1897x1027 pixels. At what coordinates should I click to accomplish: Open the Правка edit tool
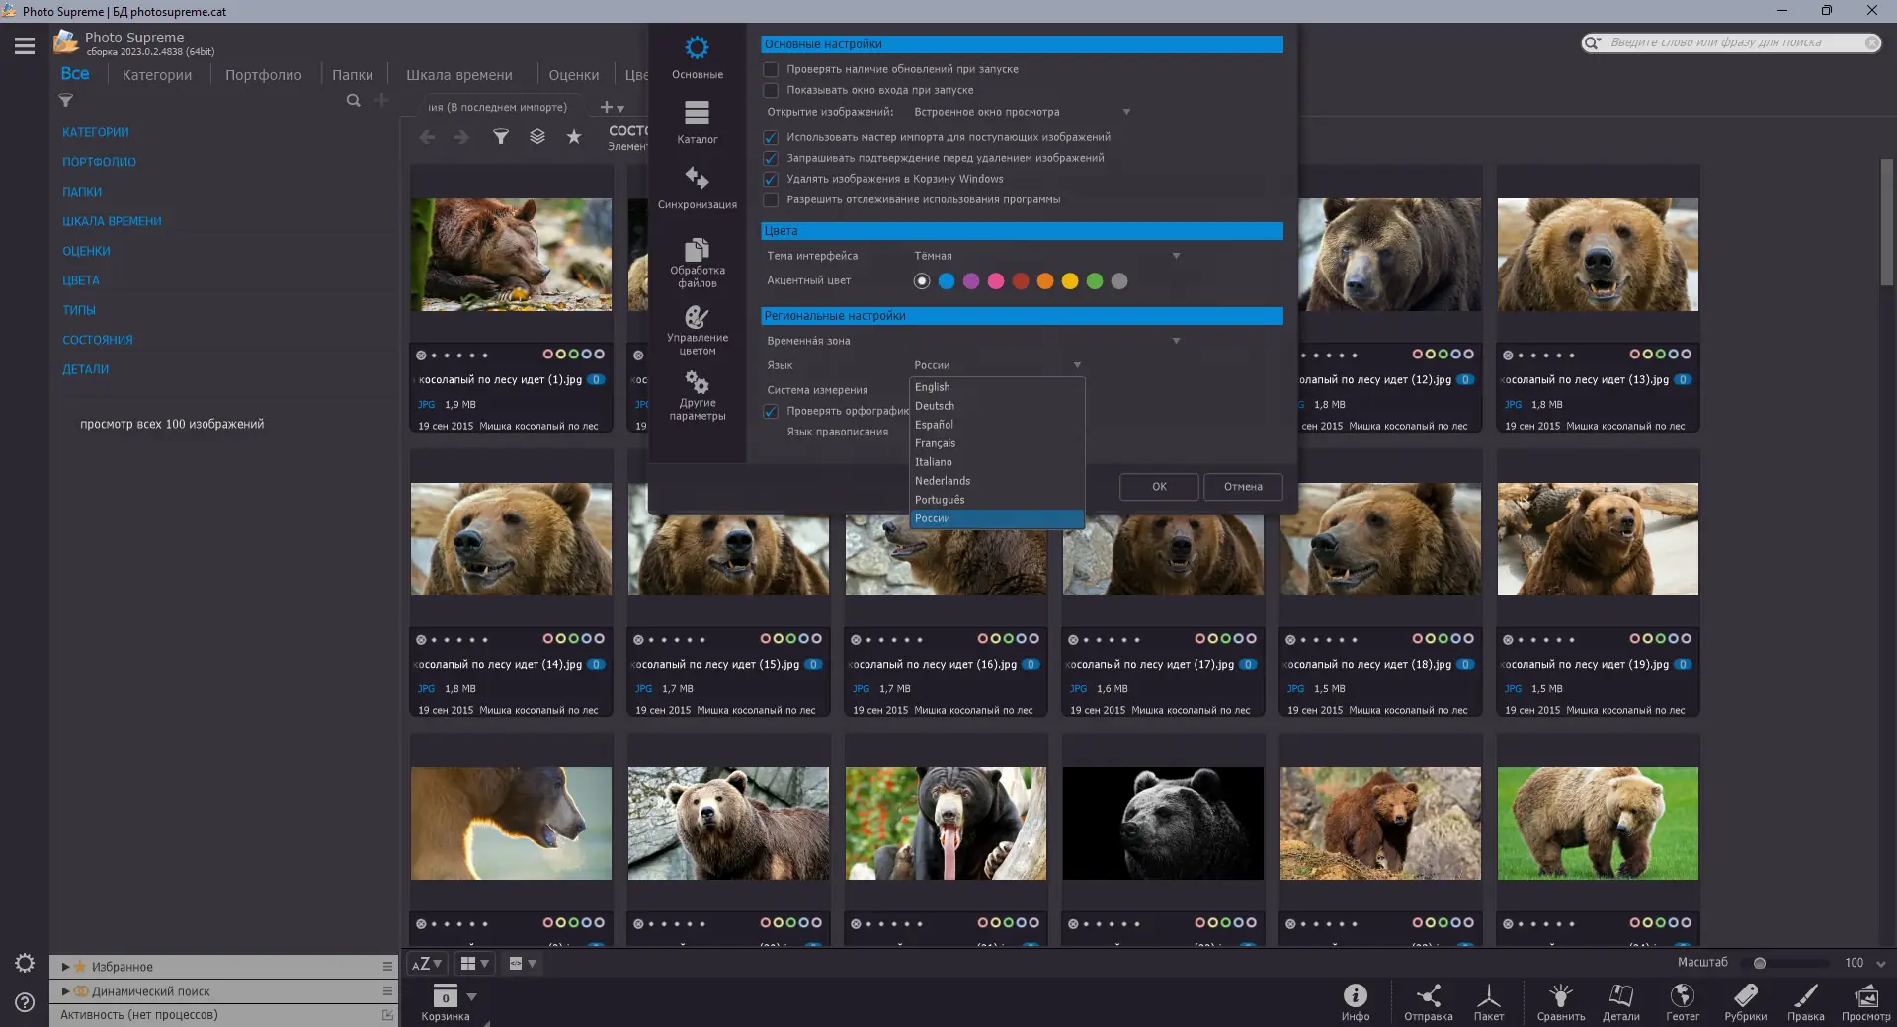[x=1806, y=1001]
